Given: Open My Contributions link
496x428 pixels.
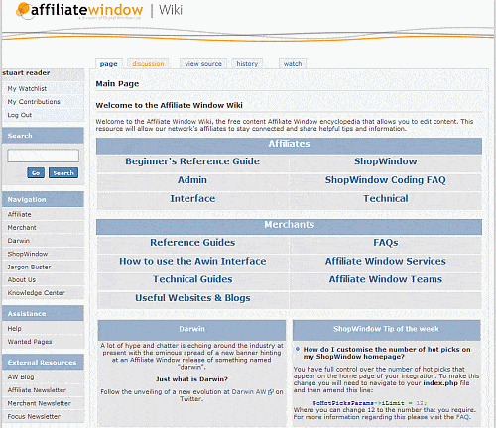Looking at the screenshot, I should 34,102.
